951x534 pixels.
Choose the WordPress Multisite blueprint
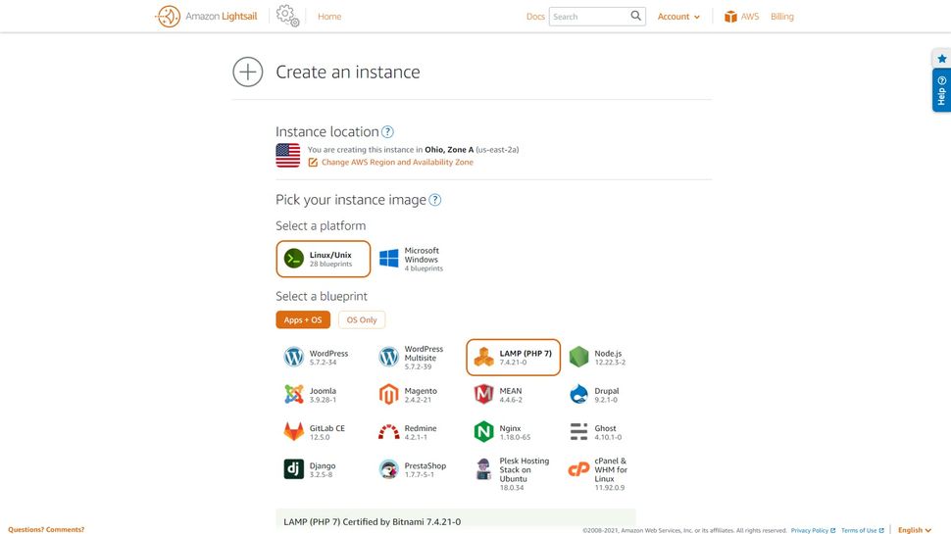[418, 357]
